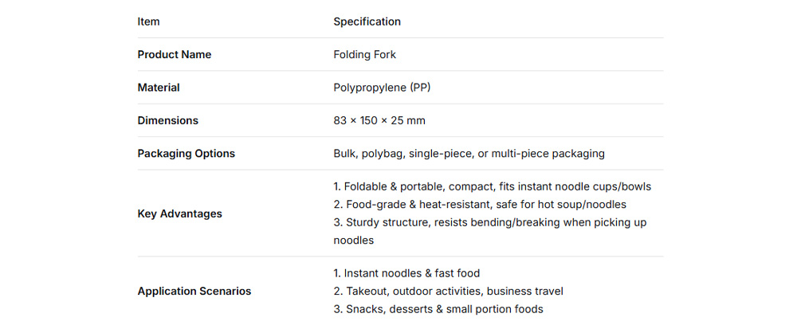
Task: Click the 'Foldable & portable, compact' advantage line
Action: tap(414, 186)
